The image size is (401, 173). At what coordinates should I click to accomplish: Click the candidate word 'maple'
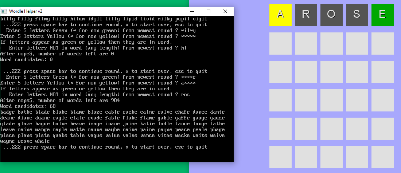pyautogui.click(x=60, y=130)
